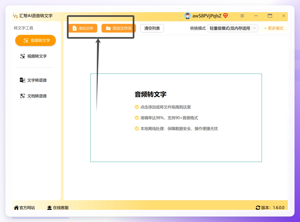
Task: Select 音频转文字 in the sidebar
Action: pos(36,40)
